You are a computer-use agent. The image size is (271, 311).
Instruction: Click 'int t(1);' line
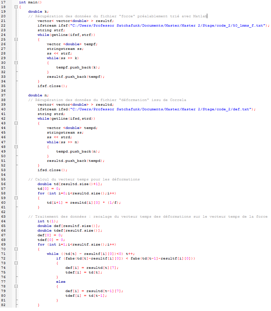click(x=47, y=221)
